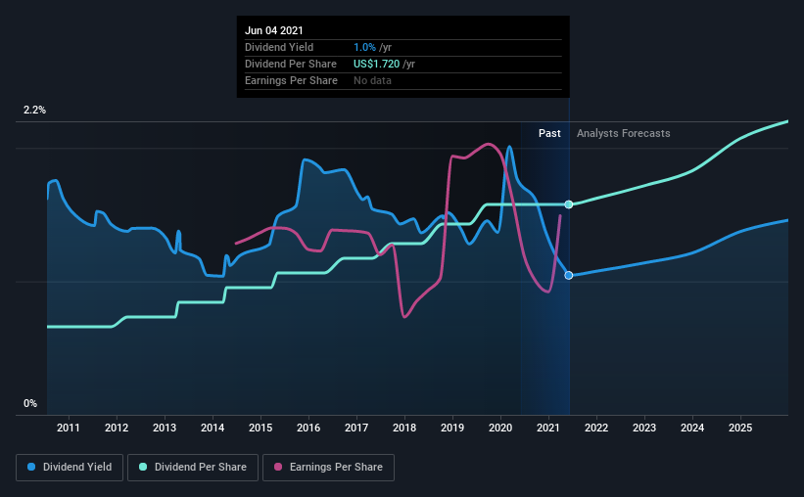
Task: Click the Past region label
Action: tap(549, 133)
